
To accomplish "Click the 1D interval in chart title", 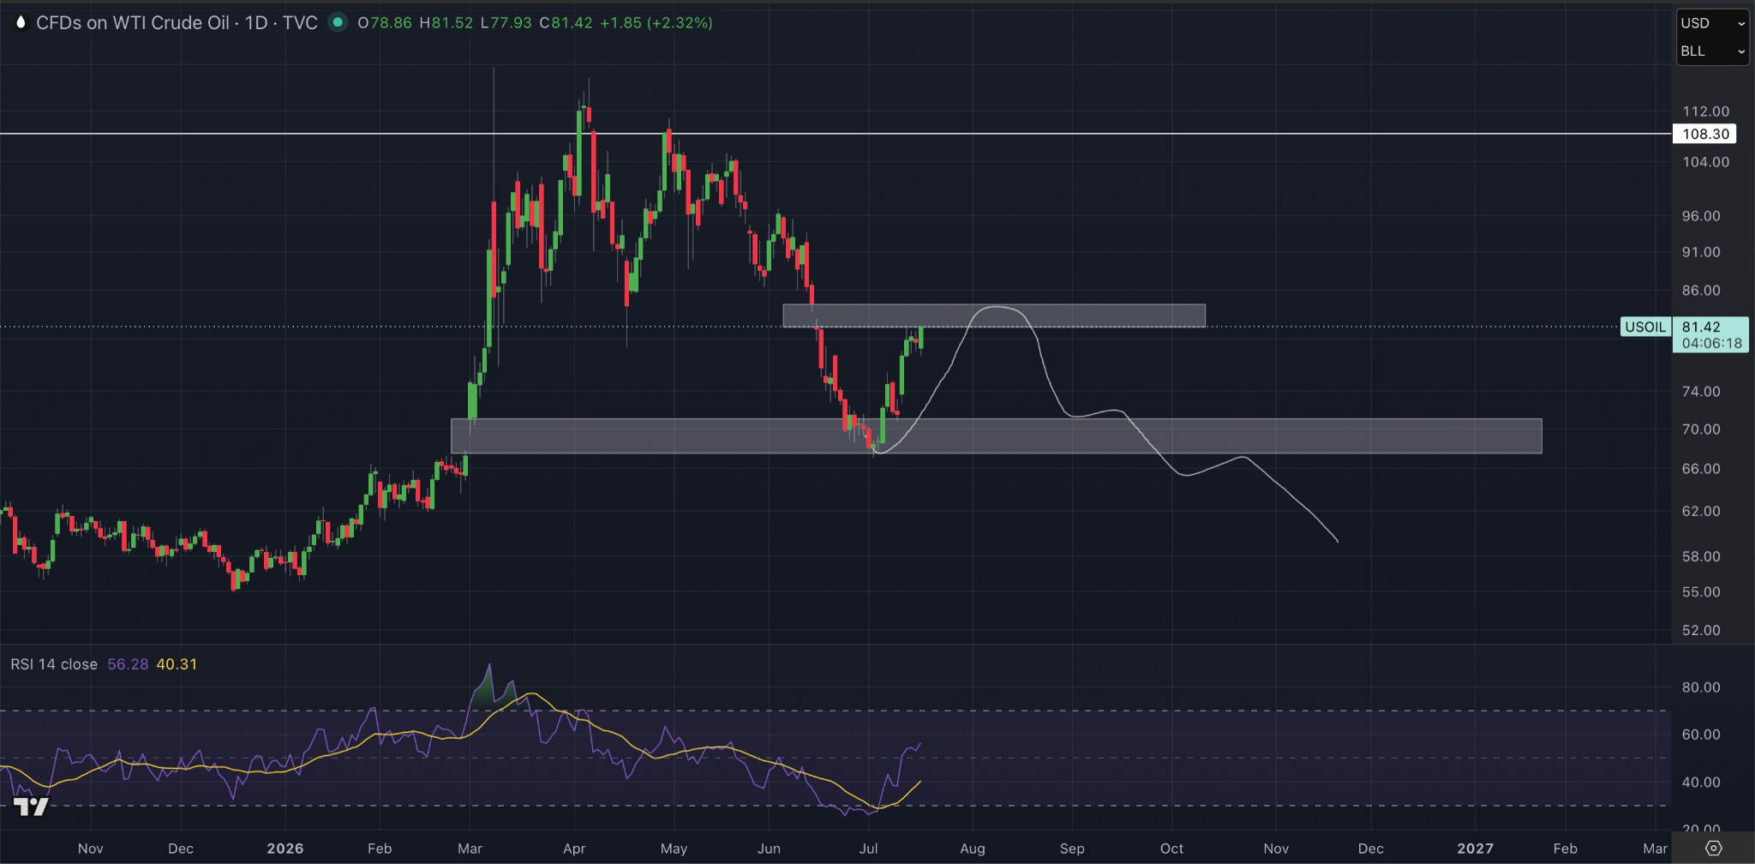I will coord(256,23).
